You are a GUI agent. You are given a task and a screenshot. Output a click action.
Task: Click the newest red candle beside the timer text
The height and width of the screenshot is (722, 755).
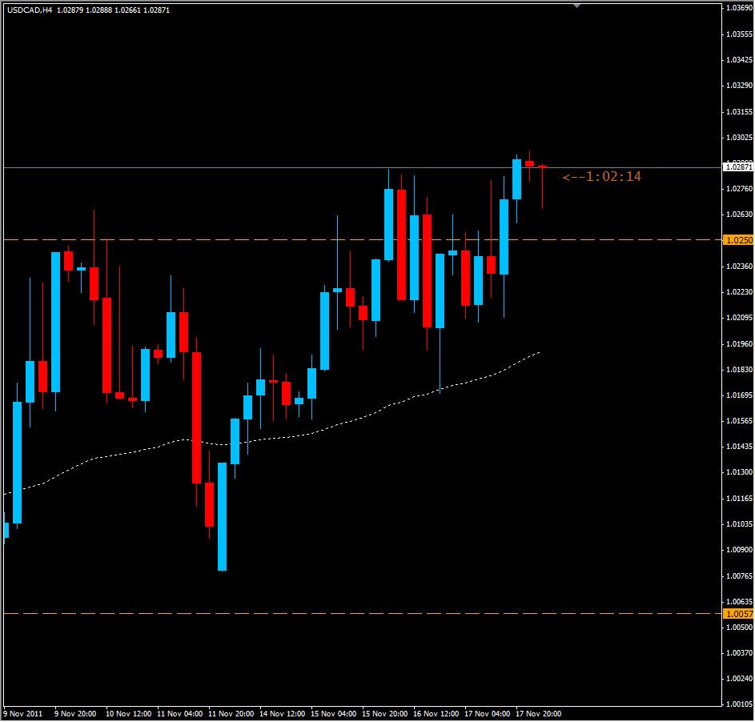542,187
